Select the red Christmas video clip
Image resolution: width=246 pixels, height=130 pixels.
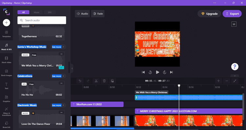click(x=189, y=121)
